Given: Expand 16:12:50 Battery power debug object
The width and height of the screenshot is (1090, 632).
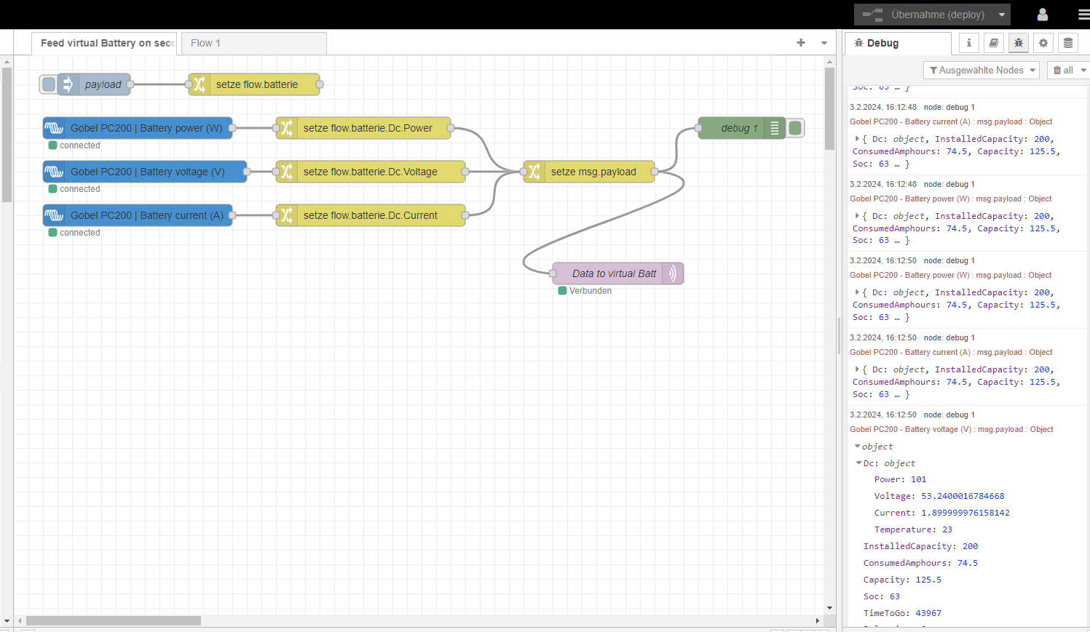Looking at the screenshot, I should click(x=857, y=292).
